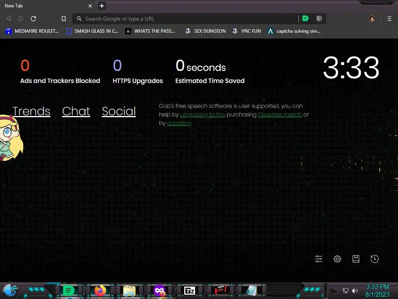Open the purple mask taskbar icon
Screen dimensions: 398x299
point(159,290)
